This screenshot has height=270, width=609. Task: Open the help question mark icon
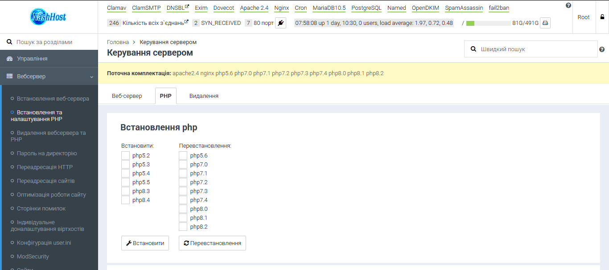tap(568, 5)
